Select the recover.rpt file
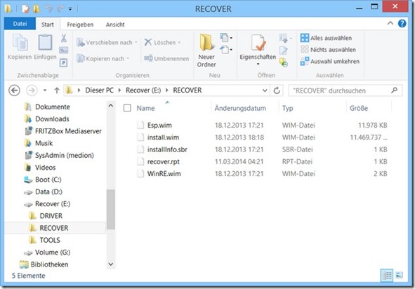Viewport: 415px width, 289px height. 164,161
